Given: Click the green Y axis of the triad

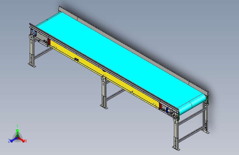Looking at the screenshot, I should [17, 133].
